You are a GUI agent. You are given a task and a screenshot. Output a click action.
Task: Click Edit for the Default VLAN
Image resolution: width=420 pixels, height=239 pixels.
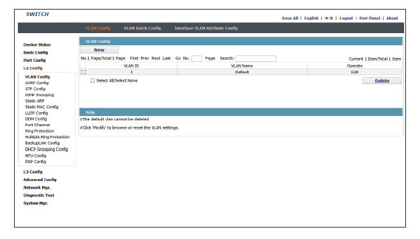point(354,72)
